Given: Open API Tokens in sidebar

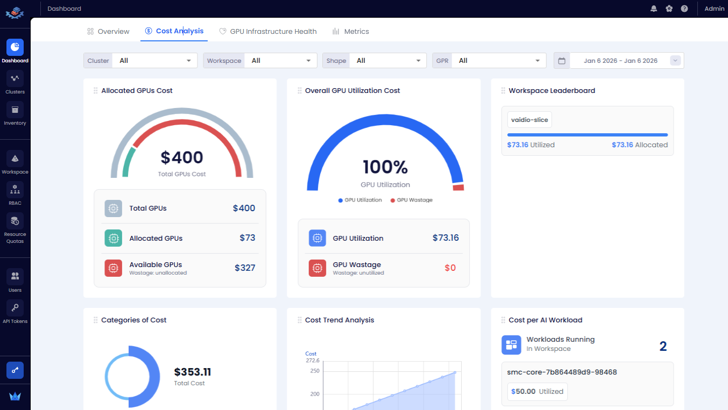Looking at the screenshot, I should pyautogui.click(x=15, y=308).
